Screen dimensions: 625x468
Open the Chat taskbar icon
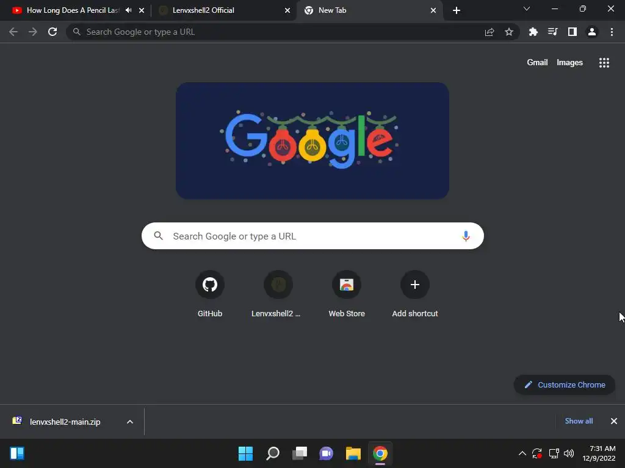pyautogui.click(x=326, y=453)
